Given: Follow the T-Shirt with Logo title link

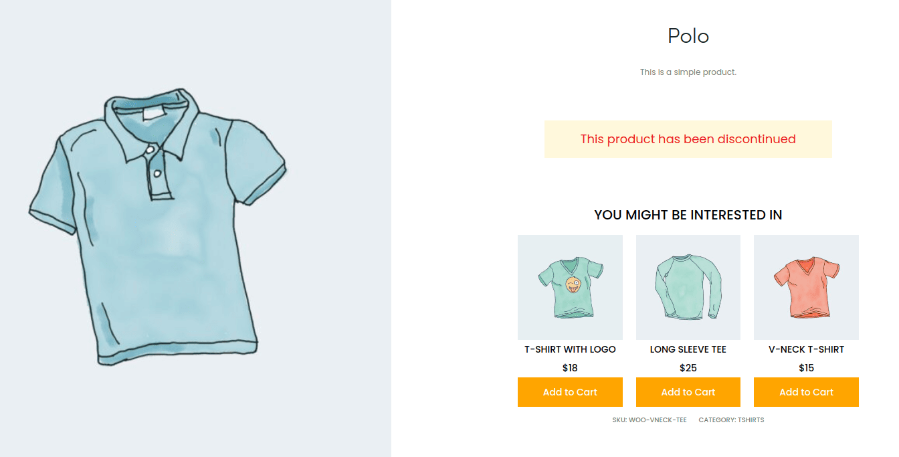Looking at the screenshot, I should [570, 349].
